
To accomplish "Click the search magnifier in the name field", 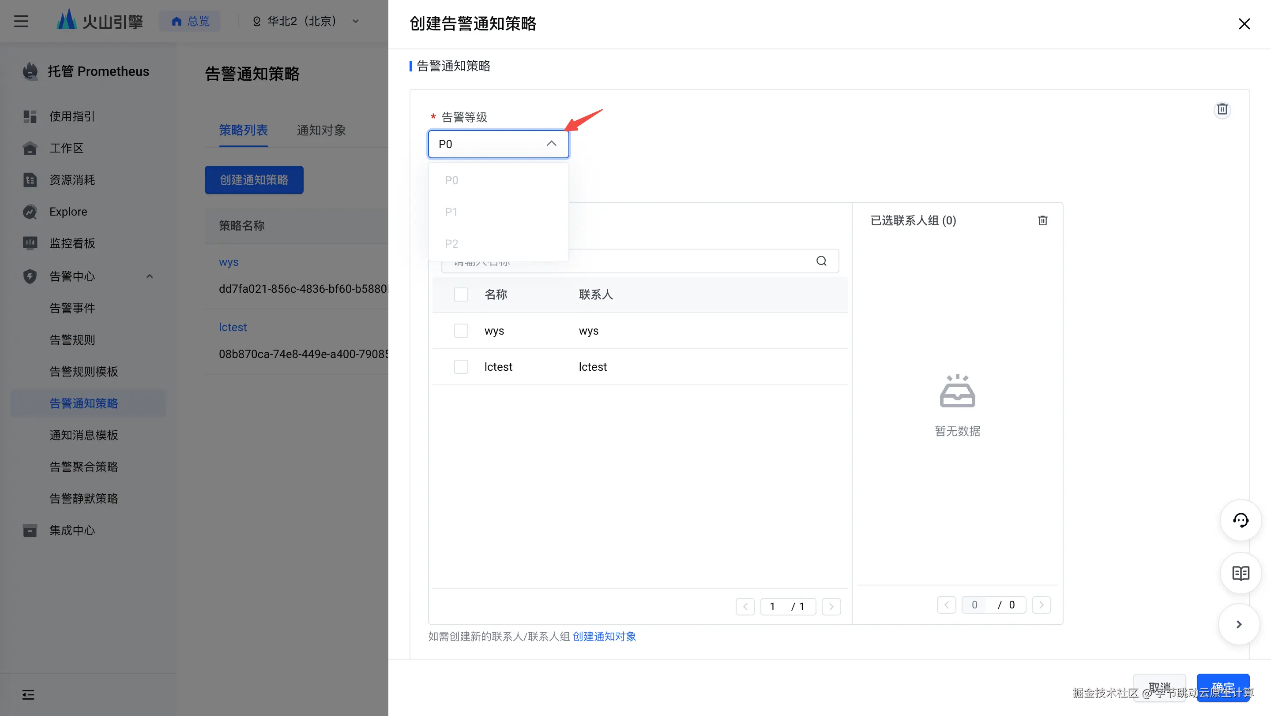I will tap(821, 261).
